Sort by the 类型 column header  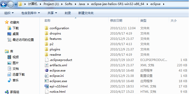pyautogui.click(x=143, y=20)
